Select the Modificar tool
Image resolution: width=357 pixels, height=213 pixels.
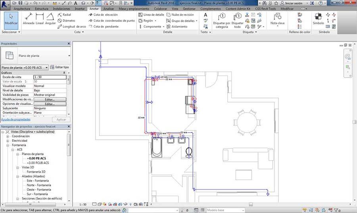point(11,19)
